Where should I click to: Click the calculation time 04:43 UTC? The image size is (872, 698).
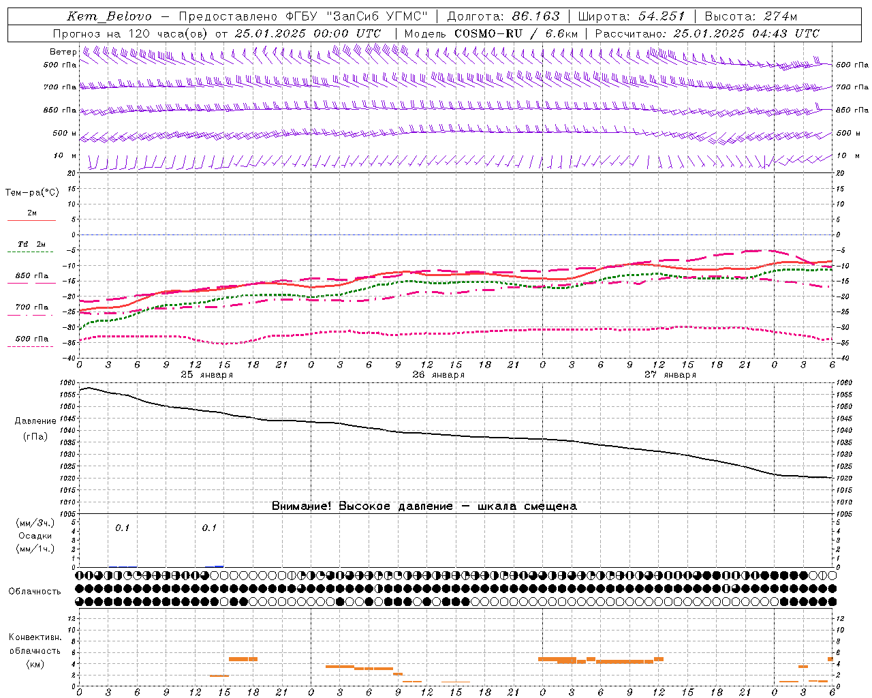(x=786, y=33)
